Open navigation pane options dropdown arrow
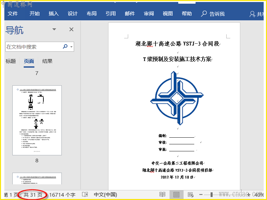 [x=54, y=29]
